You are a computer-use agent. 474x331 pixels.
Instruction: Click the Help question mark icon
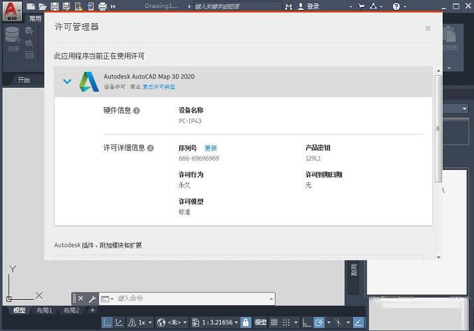coord(396,7)
